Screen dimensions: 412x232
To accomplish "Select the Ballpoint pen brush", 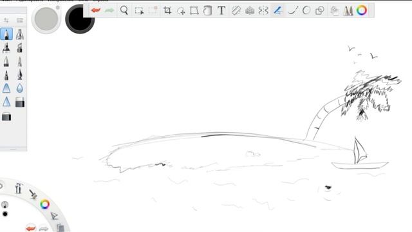I will [x=6, y=62].
